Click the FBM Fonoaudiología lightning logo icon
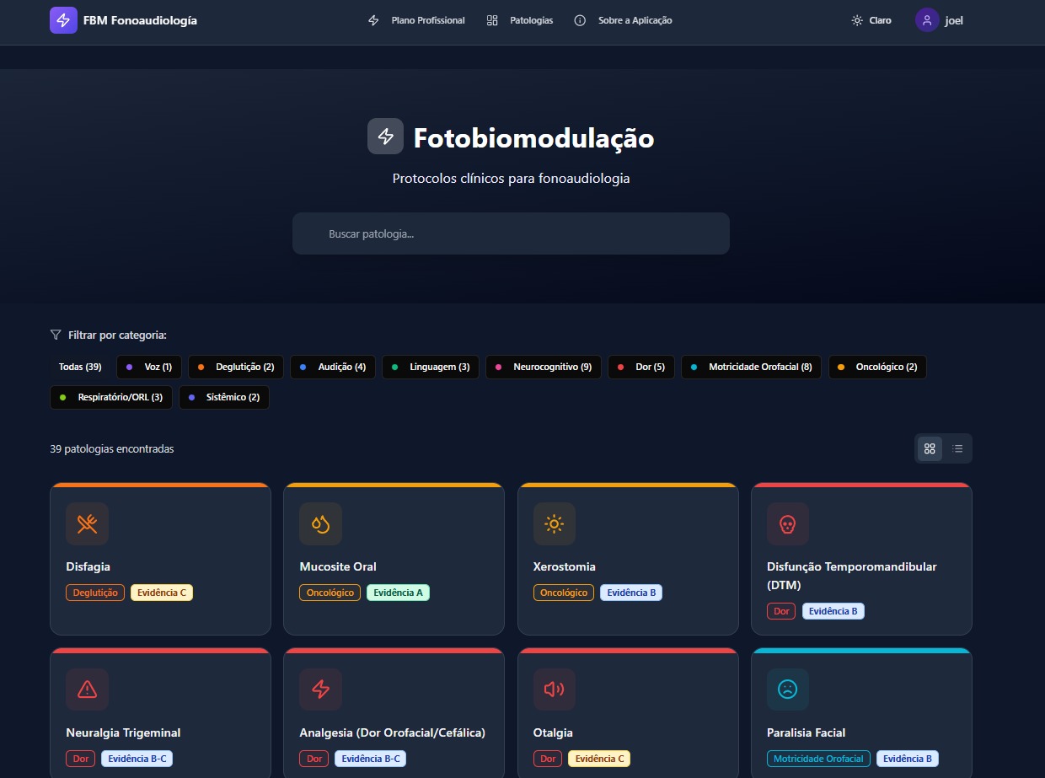Screen dimensions: 1045x778 click(63, 20)
